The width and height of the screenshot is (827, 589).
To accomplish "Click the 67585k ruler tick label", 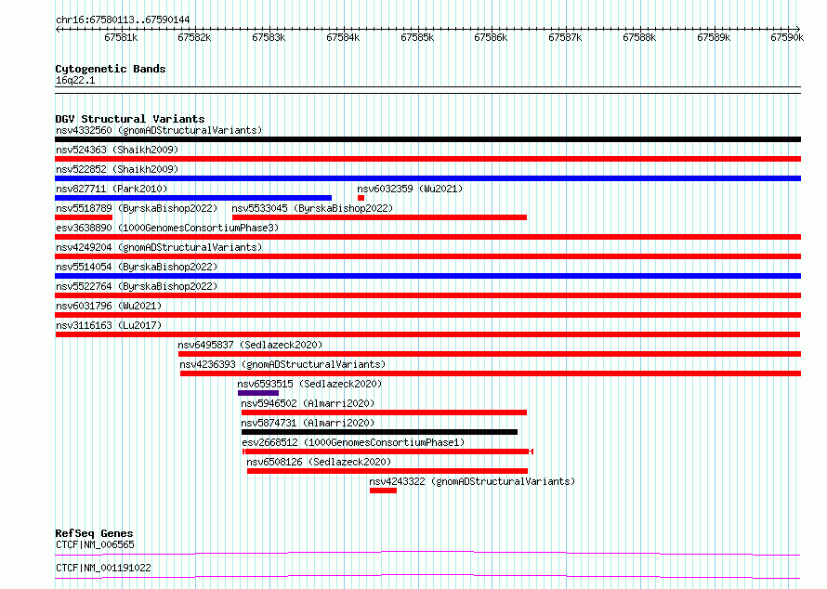I will (417, 37).
